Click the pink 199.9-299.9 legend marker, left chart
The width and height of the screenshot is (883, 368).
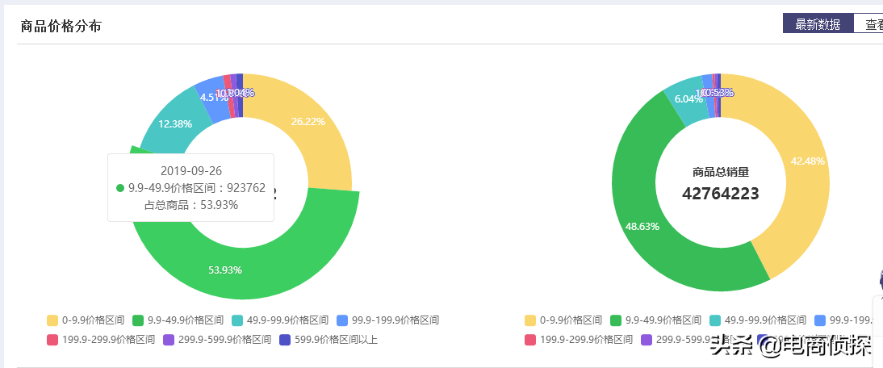[52, 340]
